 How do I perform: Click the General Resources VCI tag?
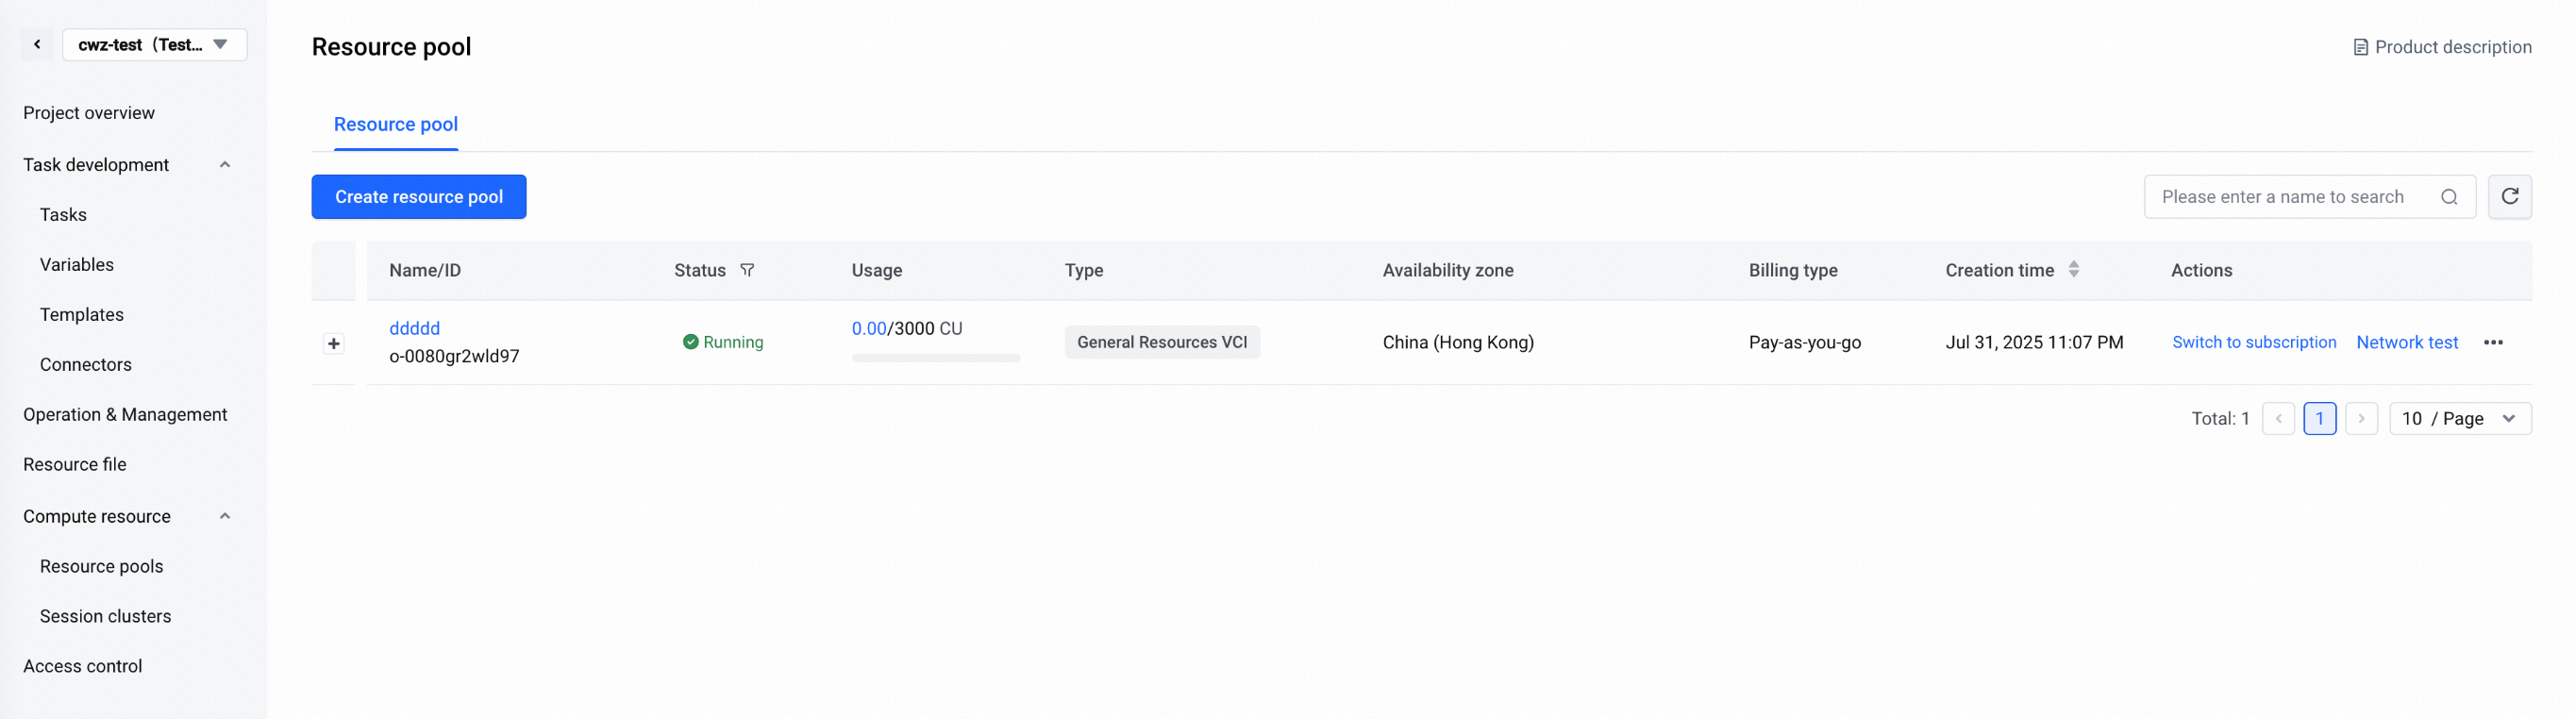click(x=1162, y=343)
